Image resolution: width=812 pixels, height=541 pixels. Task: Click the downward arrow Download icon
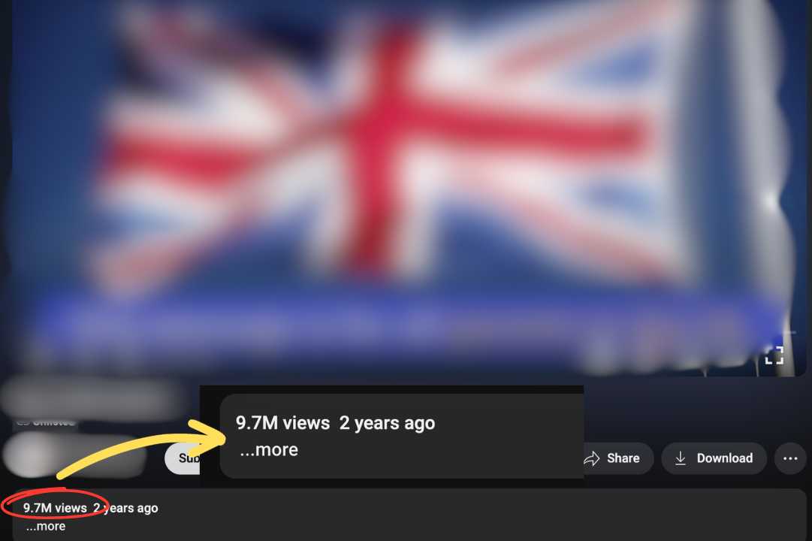(x=681, y=458)
